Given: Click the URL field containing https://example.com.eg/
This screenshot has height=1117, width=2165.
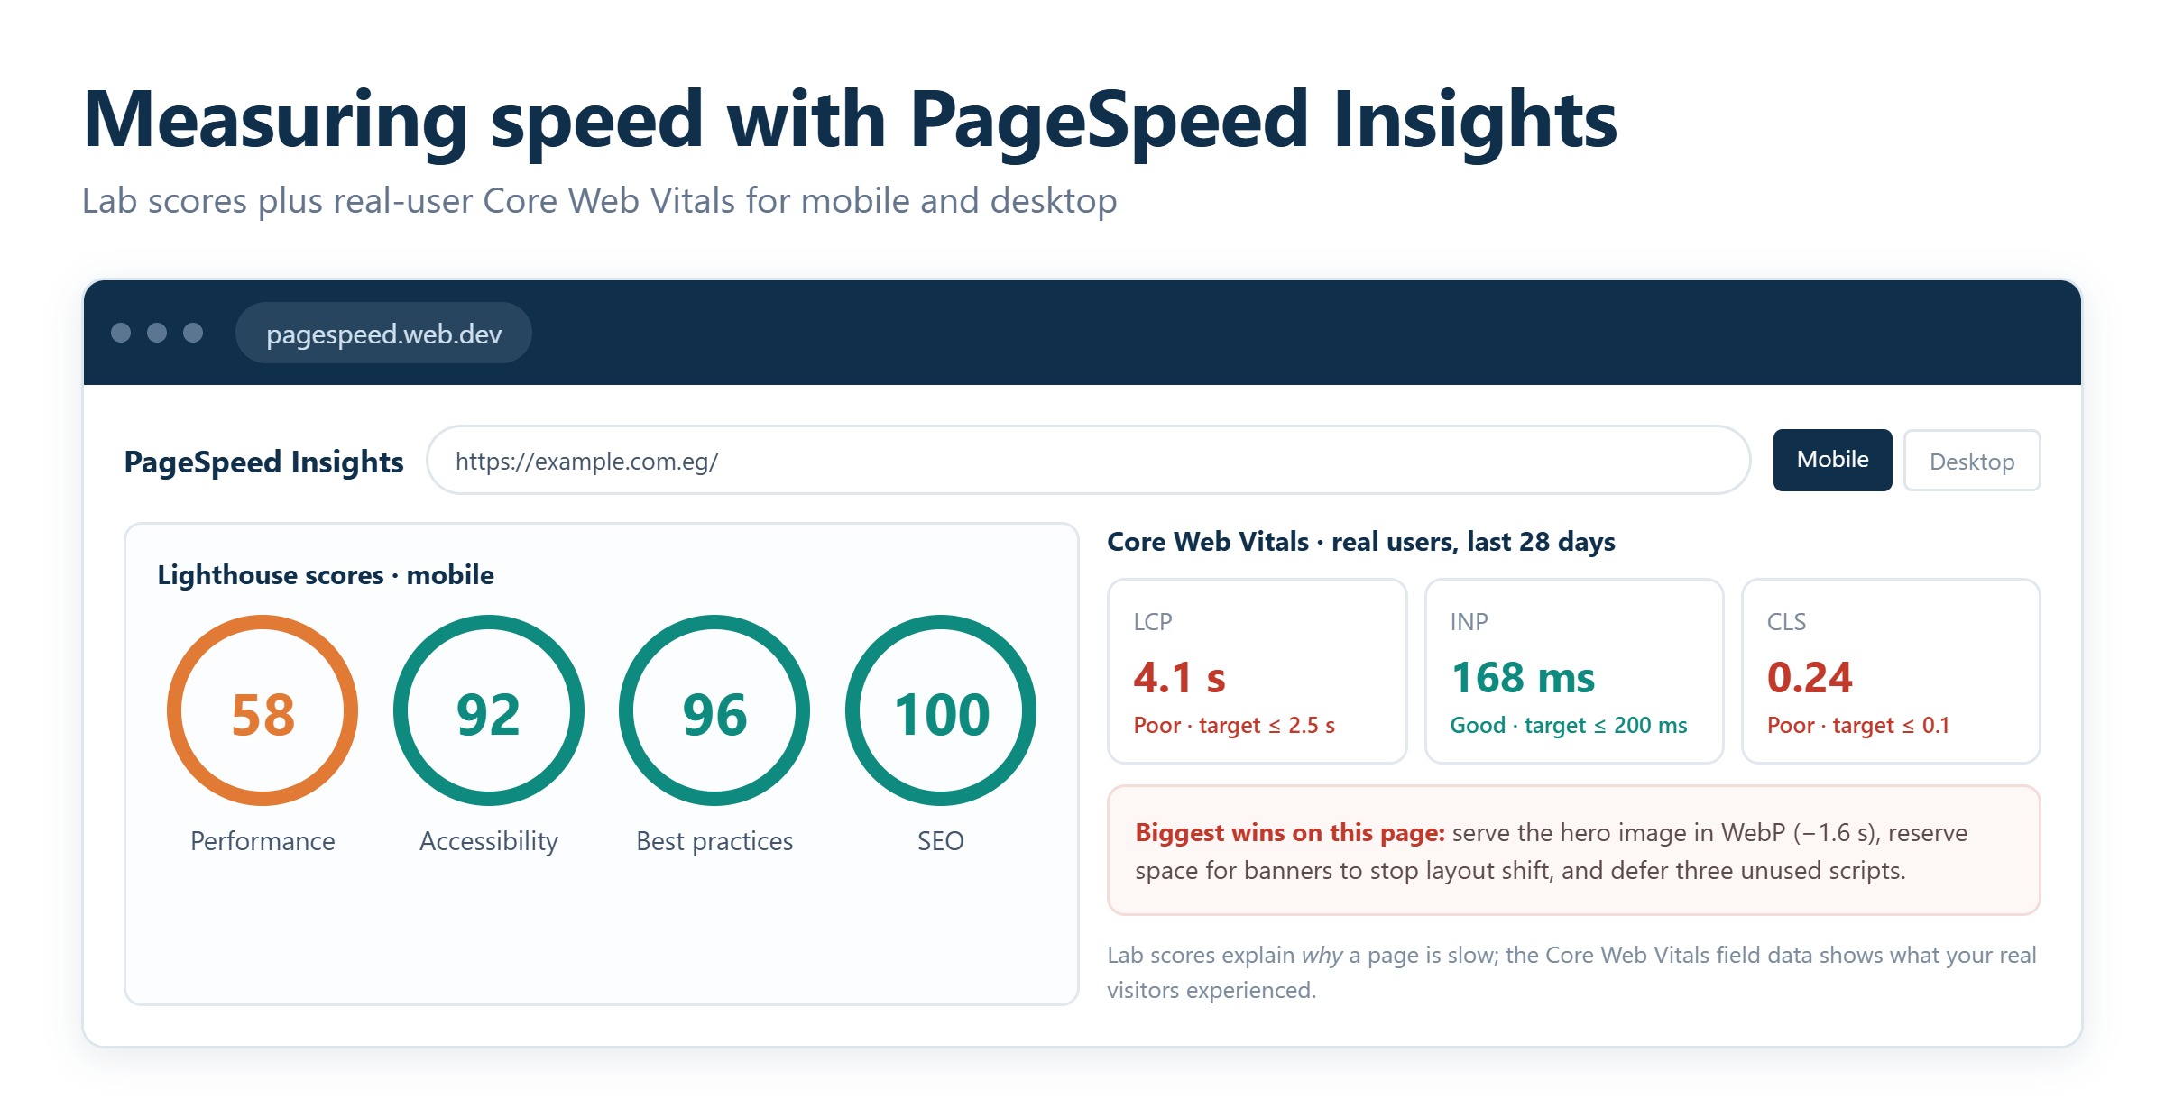Looking at the screenshot, I should [x=1088, y=461].
